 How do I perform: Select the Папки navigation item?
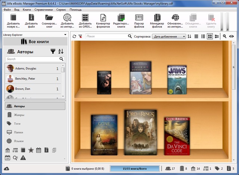click(x=35, y=132)
